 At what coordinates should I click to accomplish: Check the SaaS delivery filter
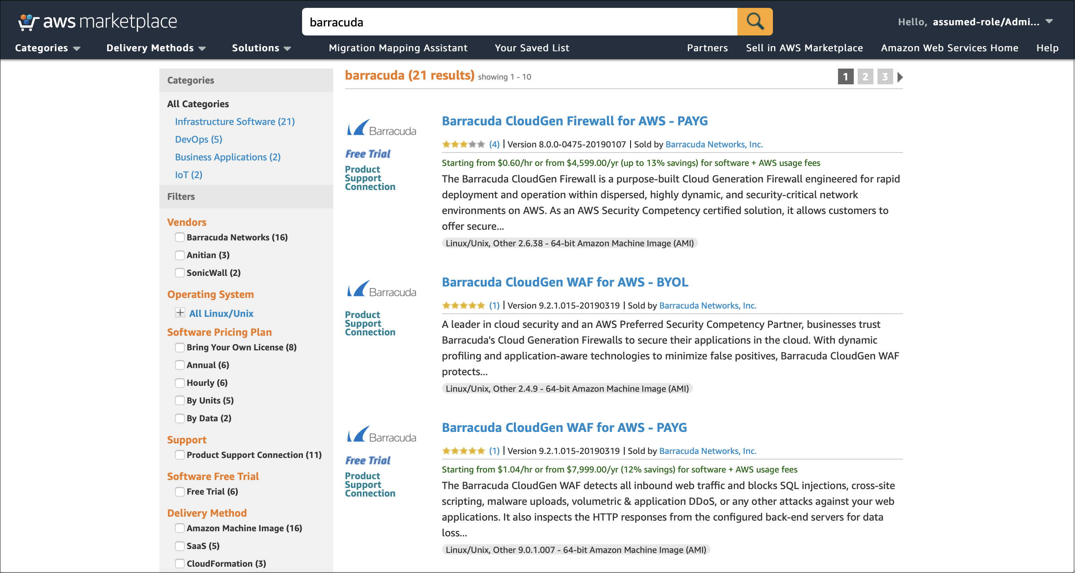[179, 546]
